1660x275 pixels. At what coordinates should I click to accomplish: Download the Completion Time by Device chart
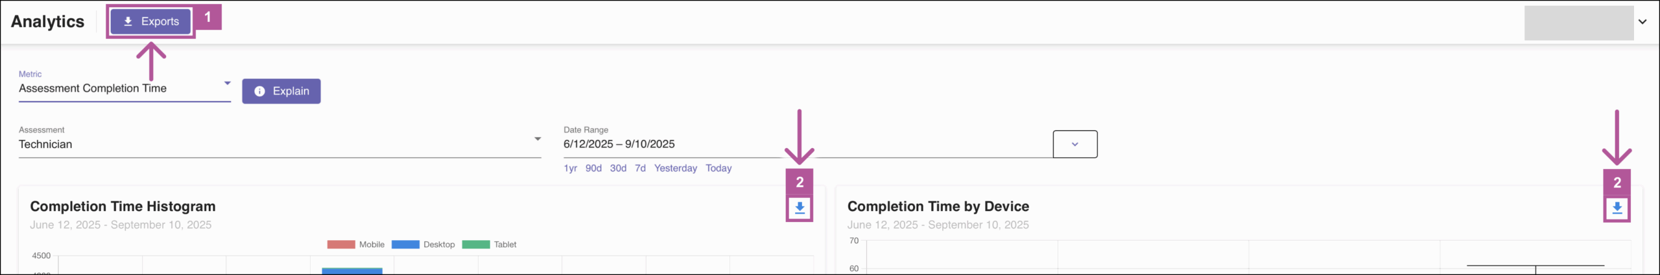tap(1617, 208)
